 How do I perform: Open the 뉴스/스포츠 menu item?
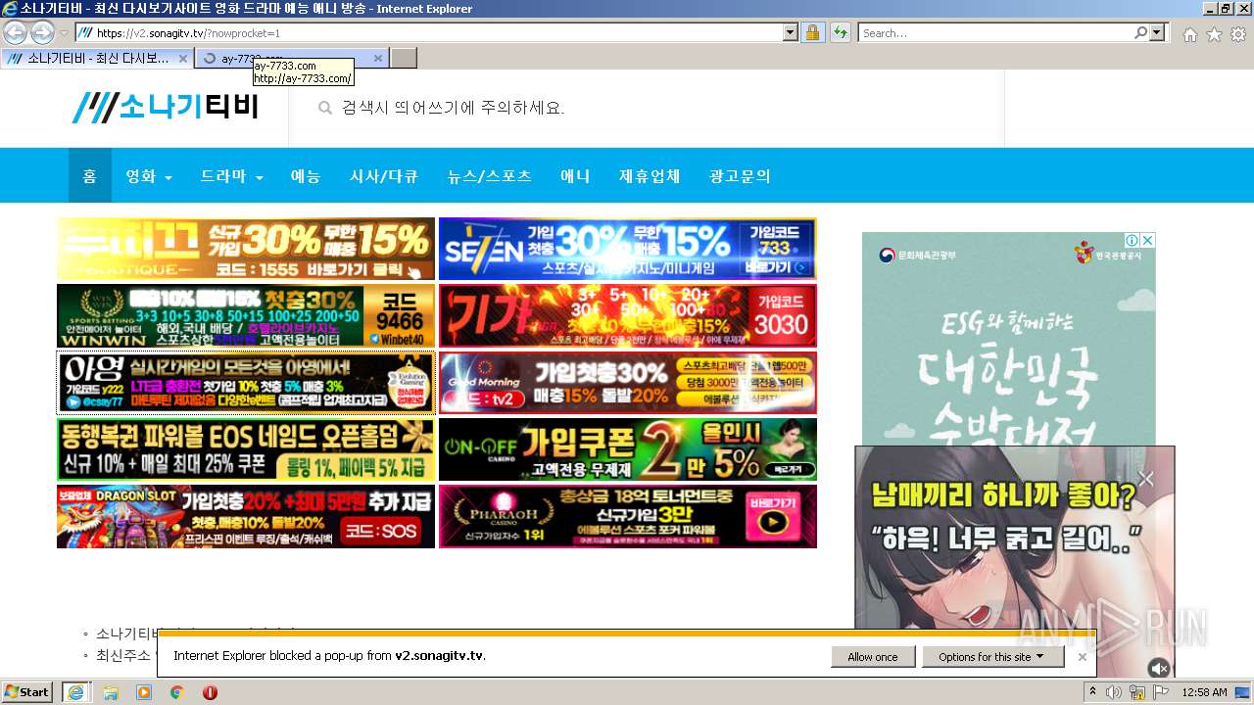490,176
